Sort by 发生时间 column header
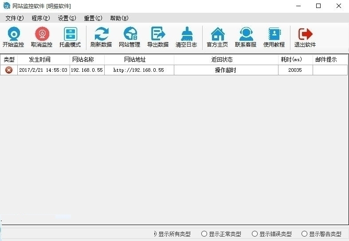The height and width of the screenshot is (241, 349). click(43, 59)
